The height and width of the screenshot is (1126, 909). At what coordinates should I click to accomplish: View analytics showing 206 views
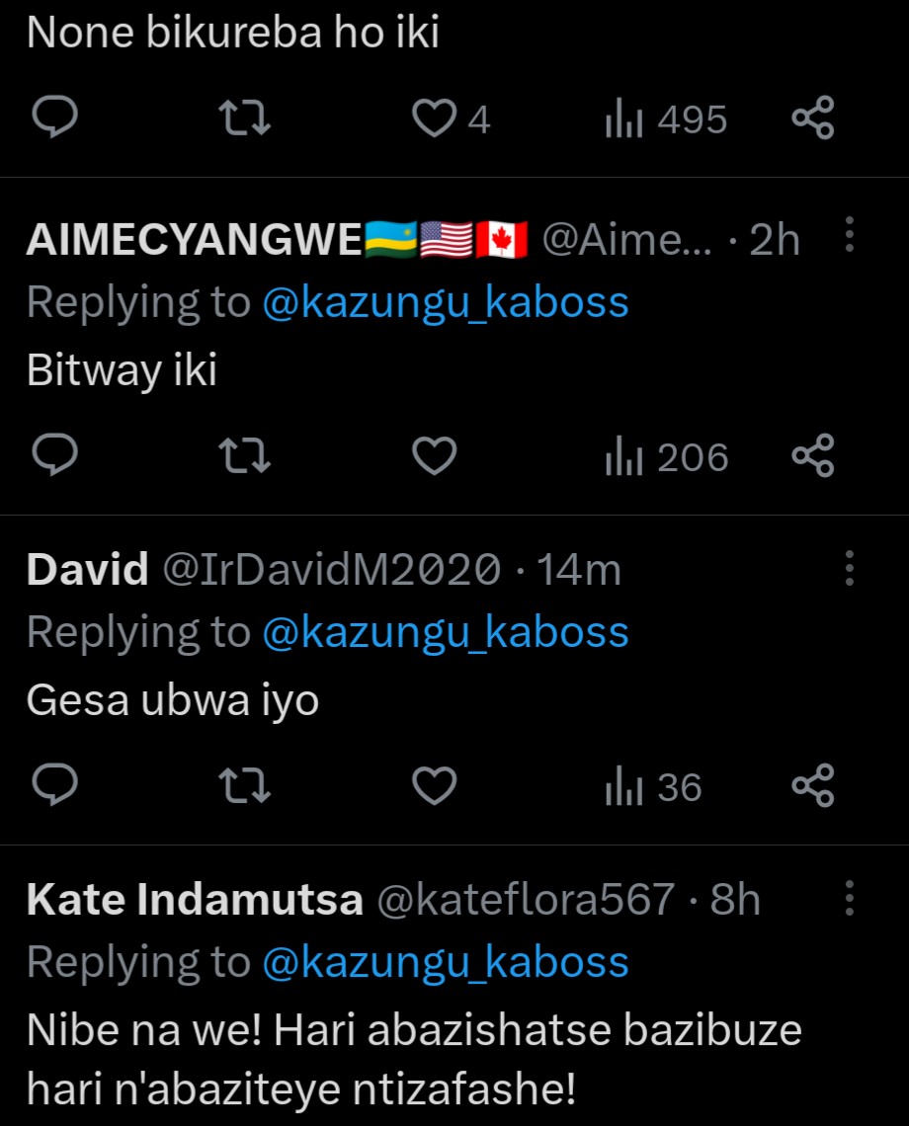click(x=665, y=456)
